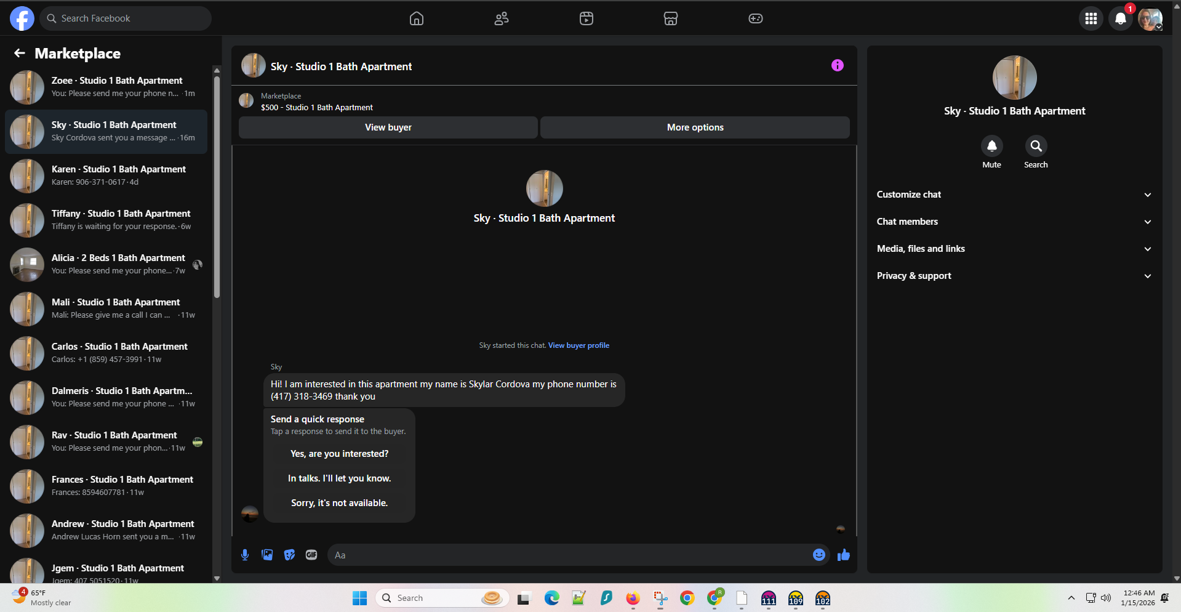Open the Facebook logo home link
The height and width of the screenshot is (612, 1181).
tap(22, 18)
